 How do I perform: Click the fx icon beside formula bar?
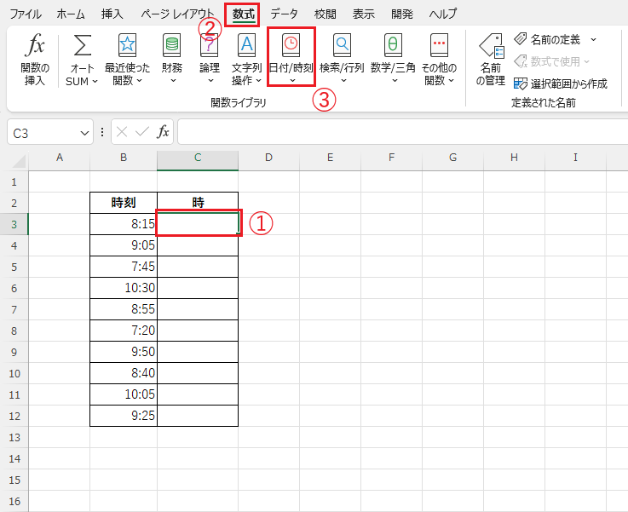pyautogui.click(x=163, y=132)
